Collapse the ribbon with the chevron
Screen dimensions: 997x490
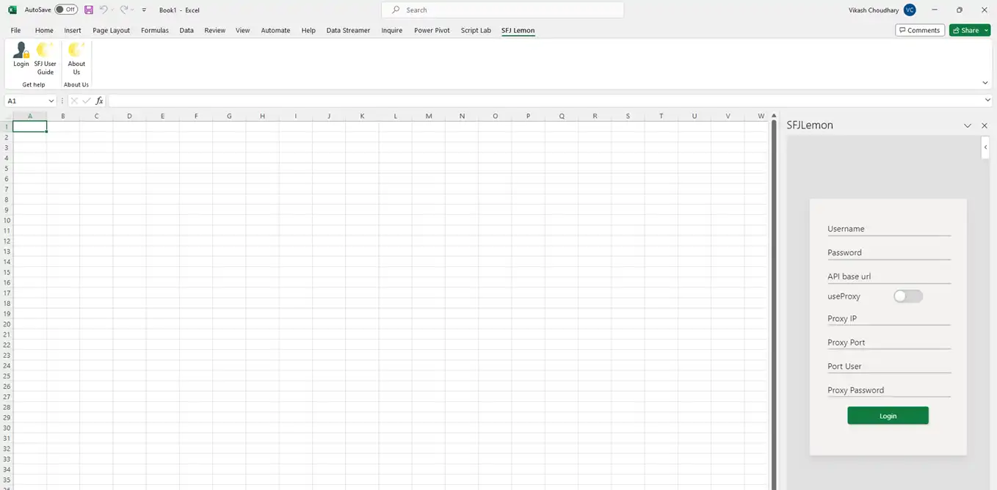coord(985,83)
